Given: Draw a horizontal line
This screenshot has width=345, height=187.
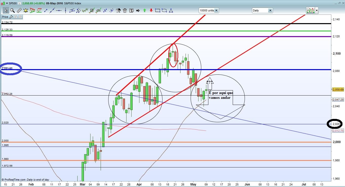Looking at the screenshot, I should 59,10.
